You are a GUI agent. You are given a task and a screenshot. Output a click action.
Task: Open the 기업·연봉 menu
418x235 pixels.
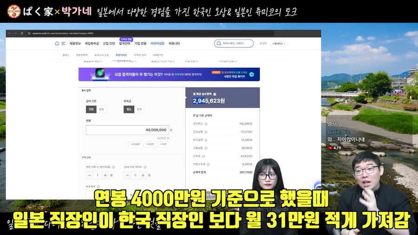pyautogui.click(x=140, y=44)
